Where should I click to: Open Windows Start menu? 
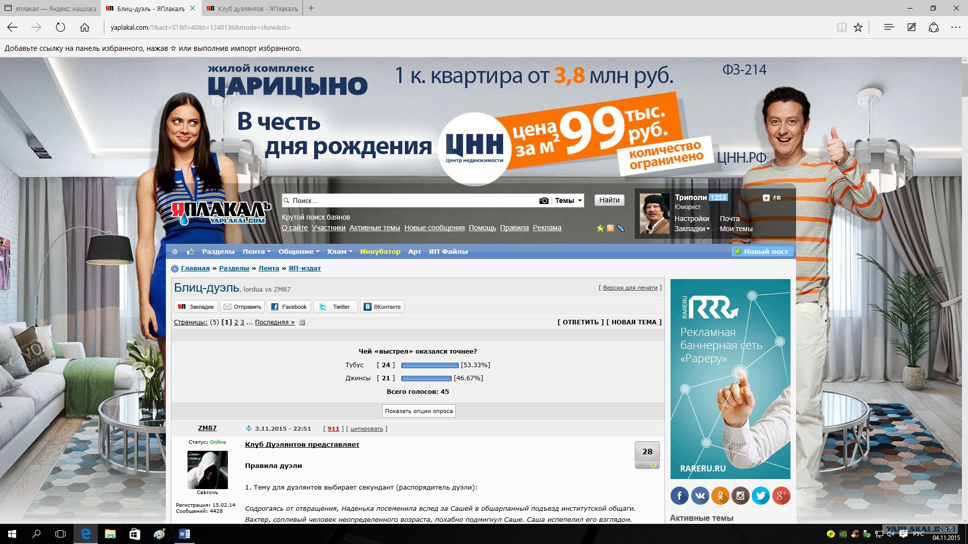[12, 534]
